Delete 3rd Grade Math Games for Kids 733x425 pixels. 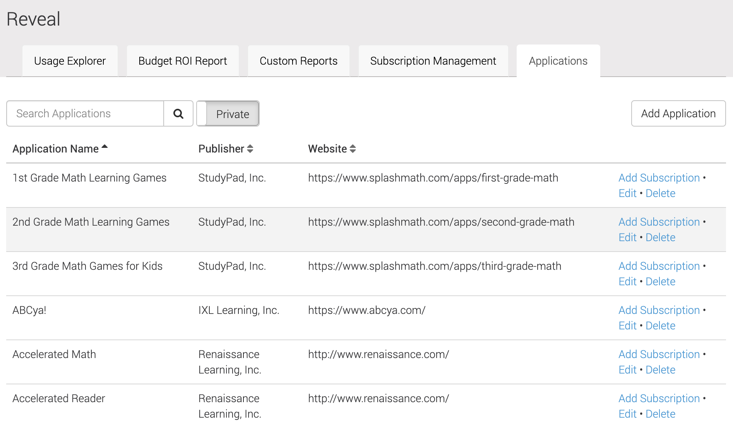660,281
